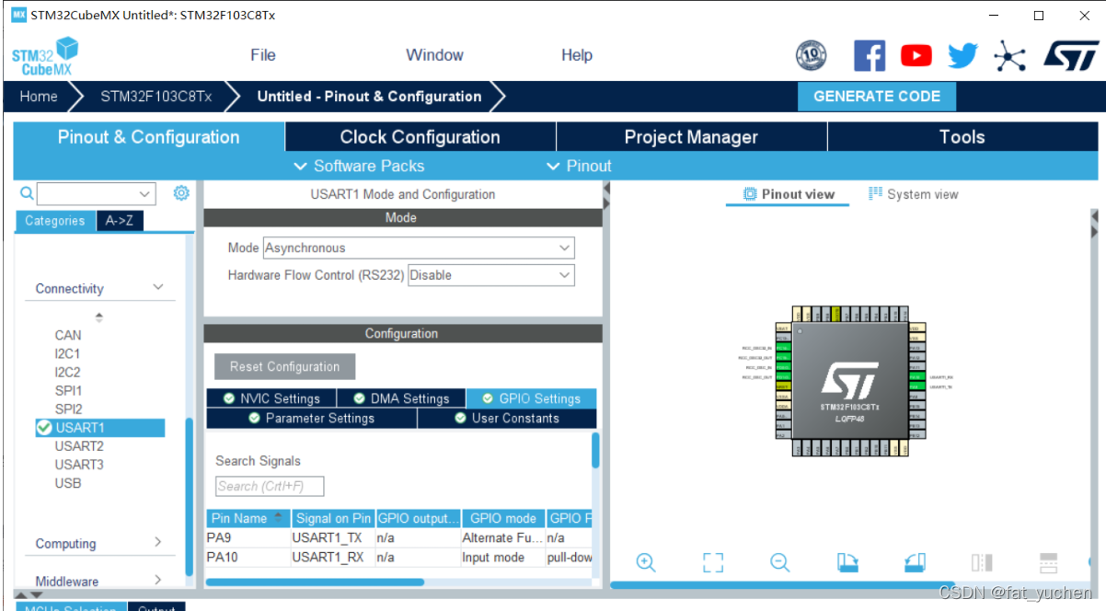Select USB in the Connectivity list
Screen dimensions: 1106x611
[67, 483]
